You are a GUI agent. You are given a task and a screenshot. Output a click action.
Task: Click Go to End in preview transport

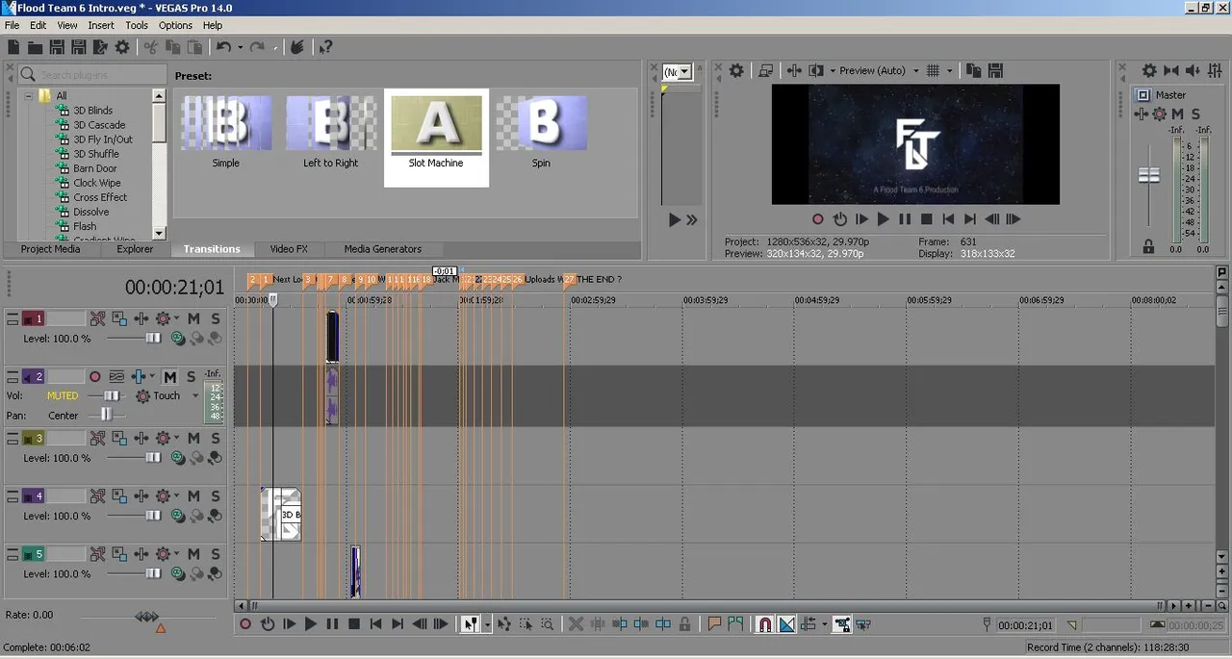pyautogui.click(x=970, y=219)
